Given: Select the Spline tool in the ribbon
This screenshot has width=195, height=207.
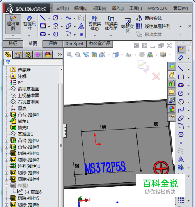Looking at the screenshot, I should pos(68,18).
